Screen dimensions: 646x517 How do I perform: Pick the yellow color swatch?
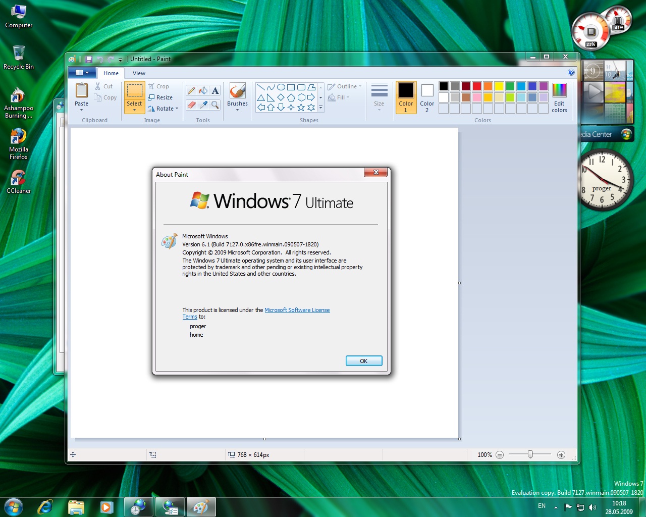pos(499,86)
